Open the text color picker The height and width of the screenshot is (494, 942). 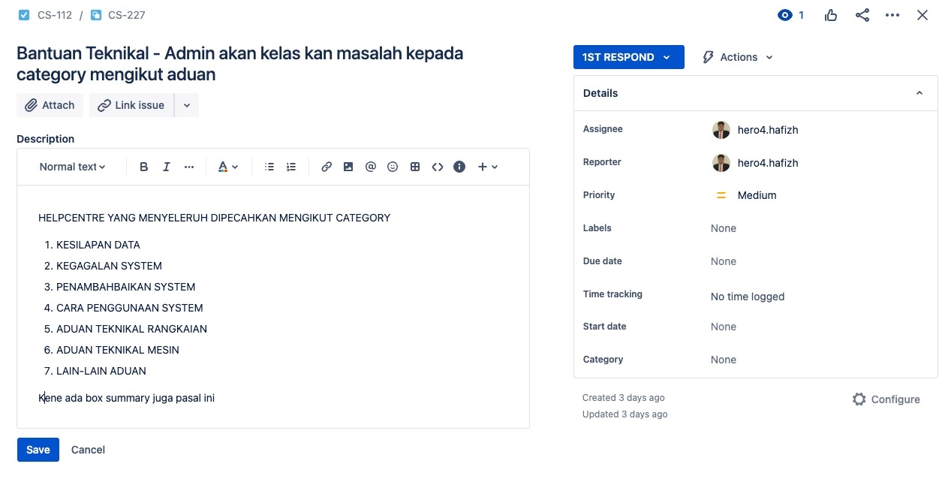click(227, 167)
